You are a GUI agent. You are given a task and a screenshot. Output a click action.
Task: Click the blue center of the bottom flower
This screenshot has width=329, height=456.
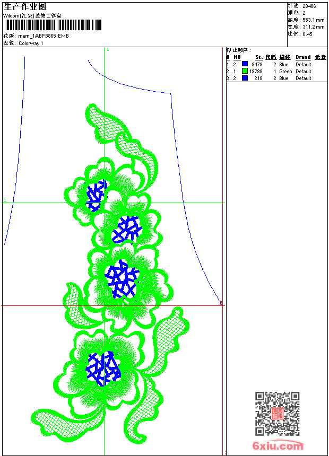click(x=103, y=368)
